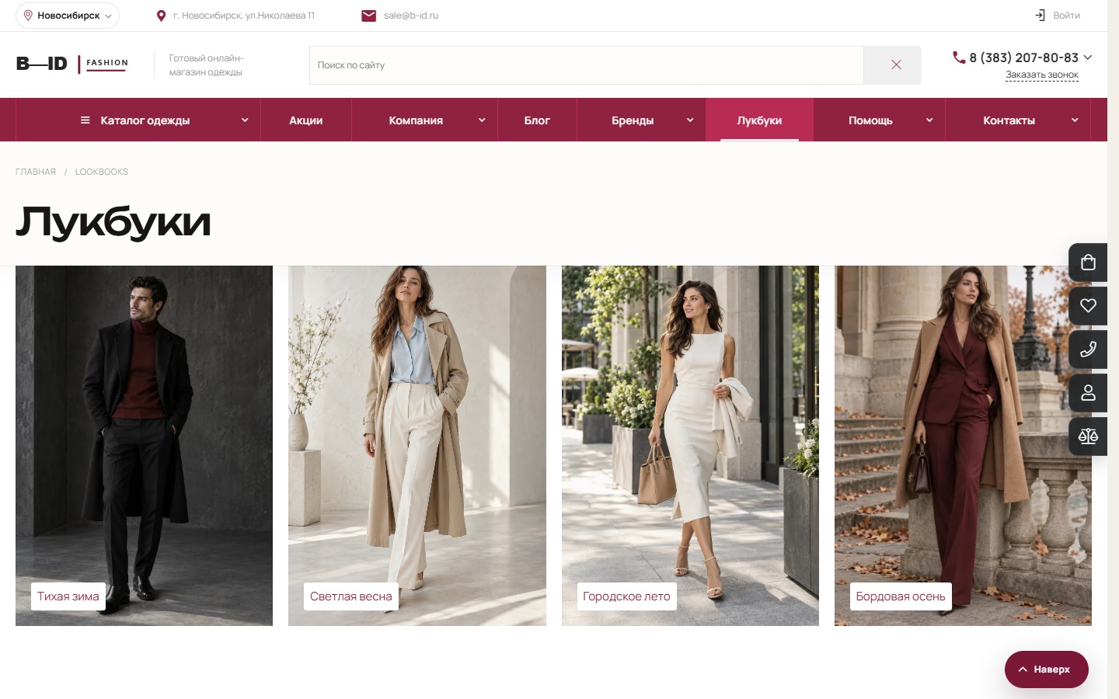Open the Светлая весна lookbook thumbnail

[x=417, y=446]
